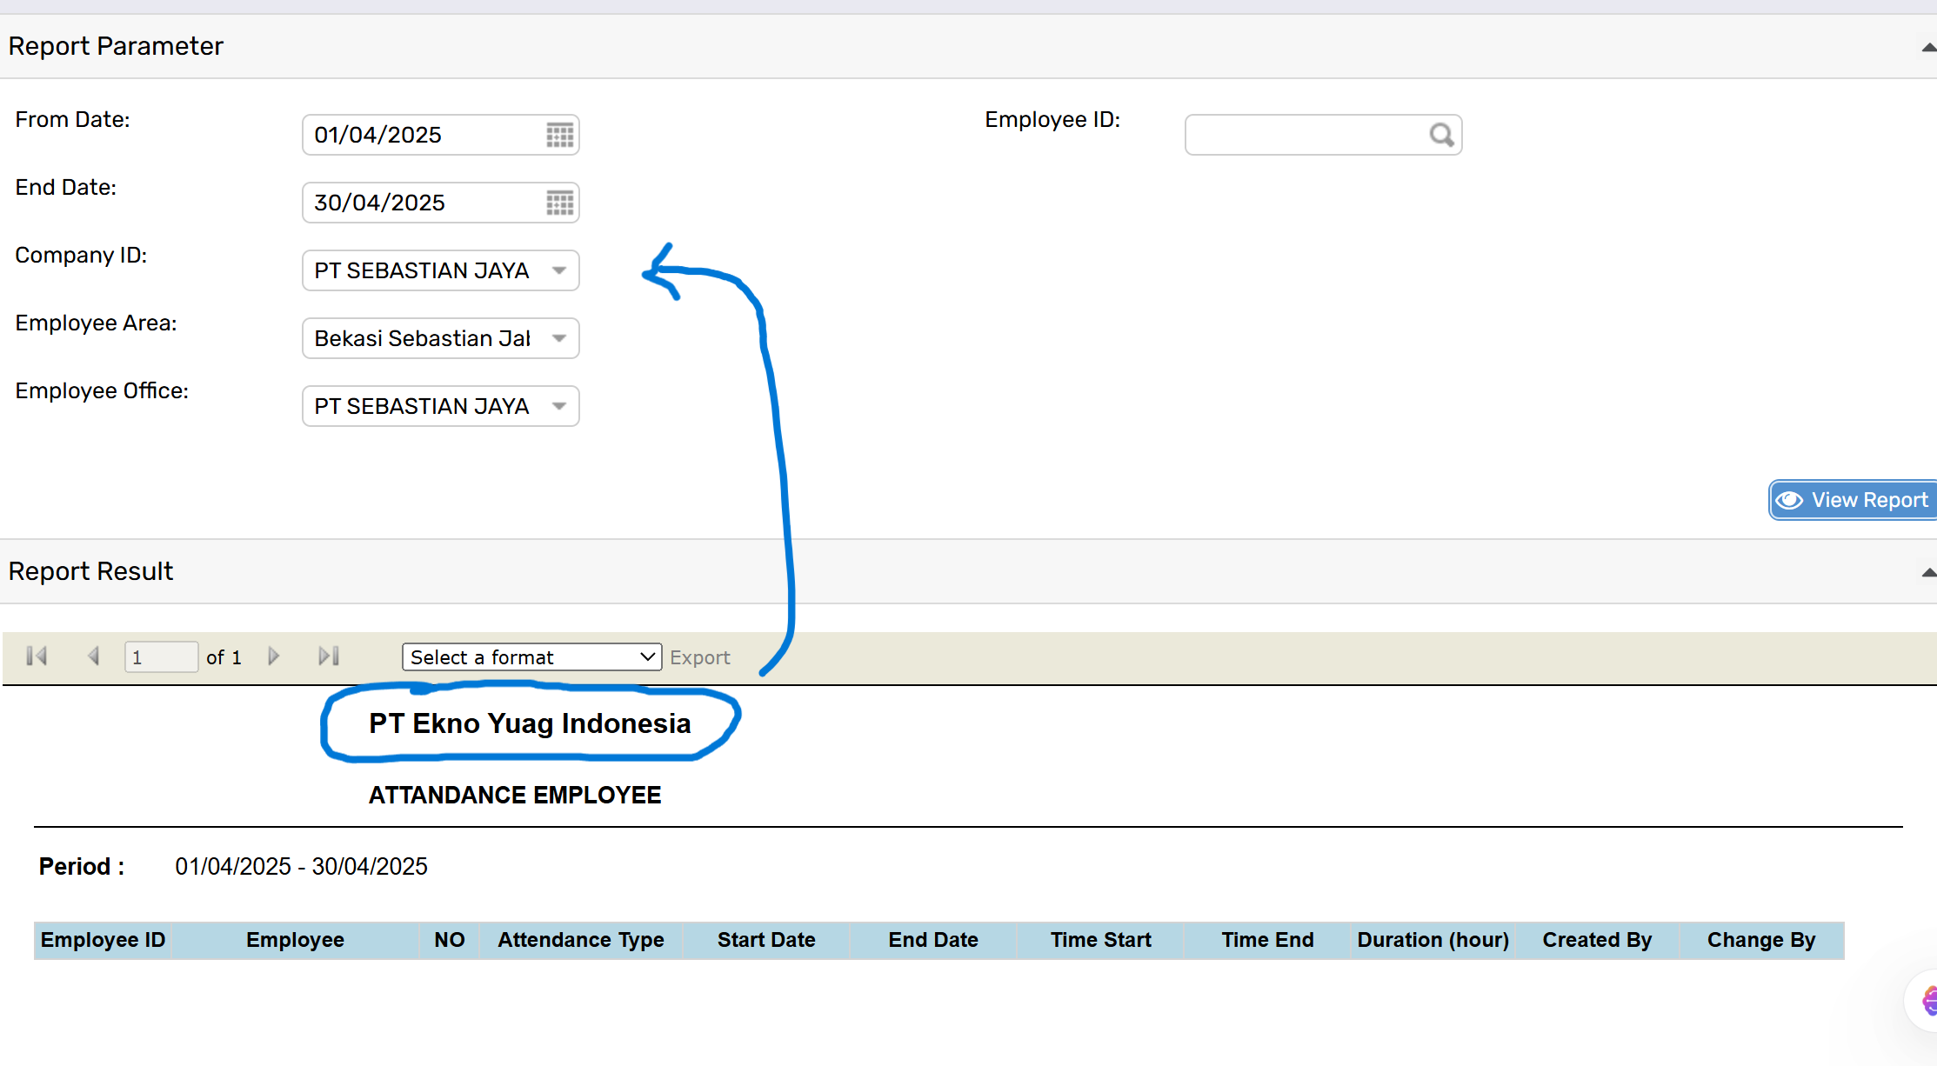Go to next report page
The image size is (1937, 1066).
coord(274,656)
